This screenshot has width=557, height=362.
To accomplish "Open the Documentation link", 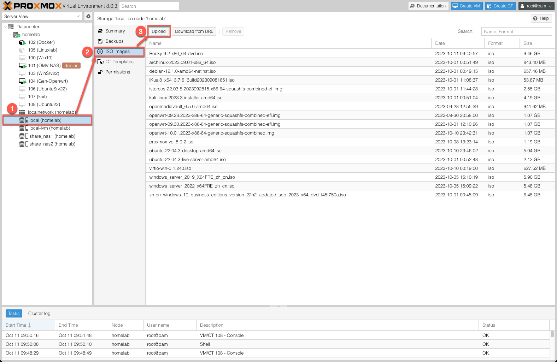I will coord(428,6).
